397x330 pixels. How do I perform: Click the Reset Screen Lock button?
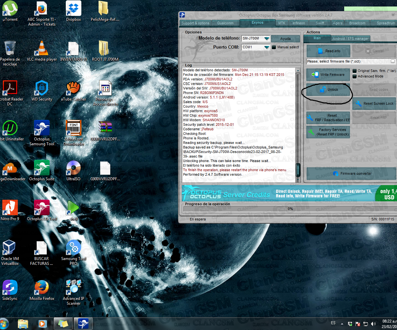click(x=374, y=103)
